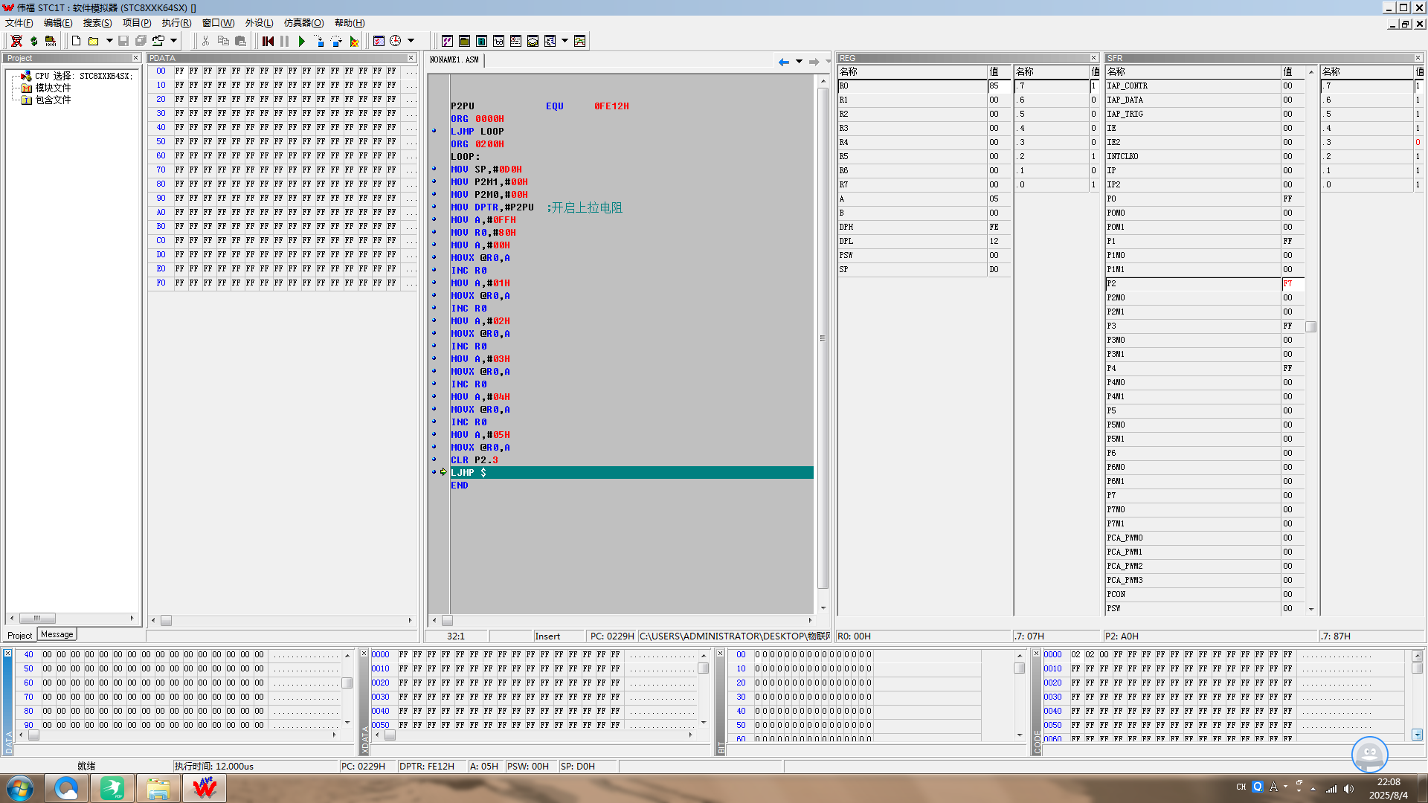Click the step-into execution icon
The image size is (1428, 803).
click(x=318, y=41)
